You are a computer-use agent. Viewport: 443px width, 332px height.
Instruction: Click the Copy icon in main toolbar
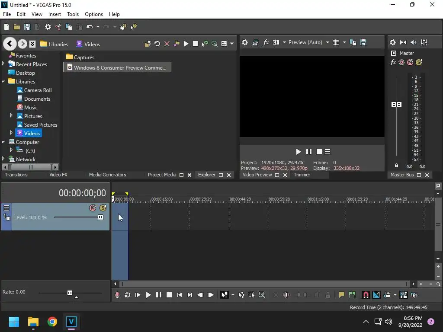69,27
